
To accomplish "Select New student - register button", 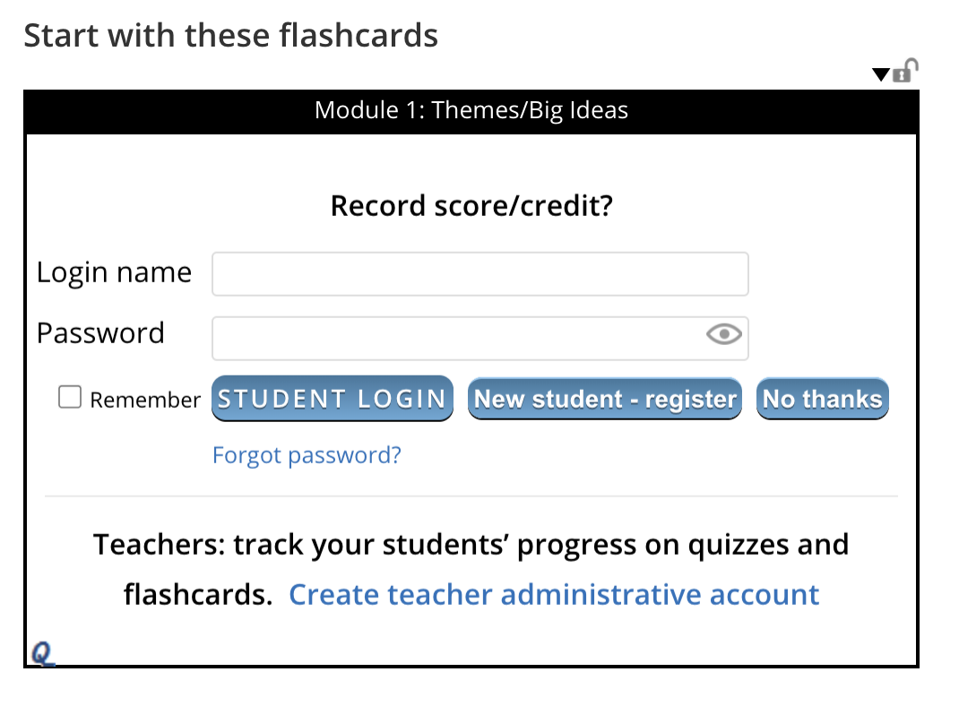I will [x=605, y=400].
